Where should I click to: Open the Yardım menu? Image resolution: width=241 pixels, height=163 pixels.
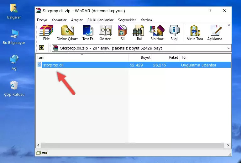146,20
